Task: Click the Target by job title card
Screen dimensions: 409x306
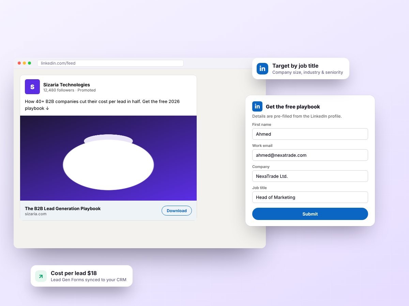Action: (301, 69)
